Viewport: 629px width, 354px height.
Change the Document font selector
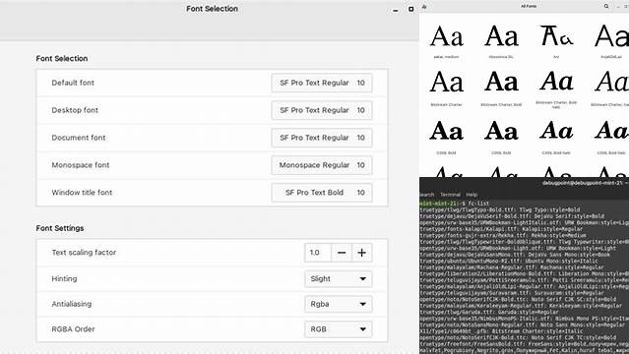(322, 138)
